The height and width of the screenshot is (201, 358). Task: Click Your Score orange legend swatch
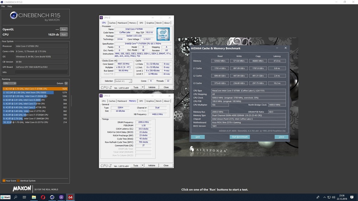pos(4,181)
